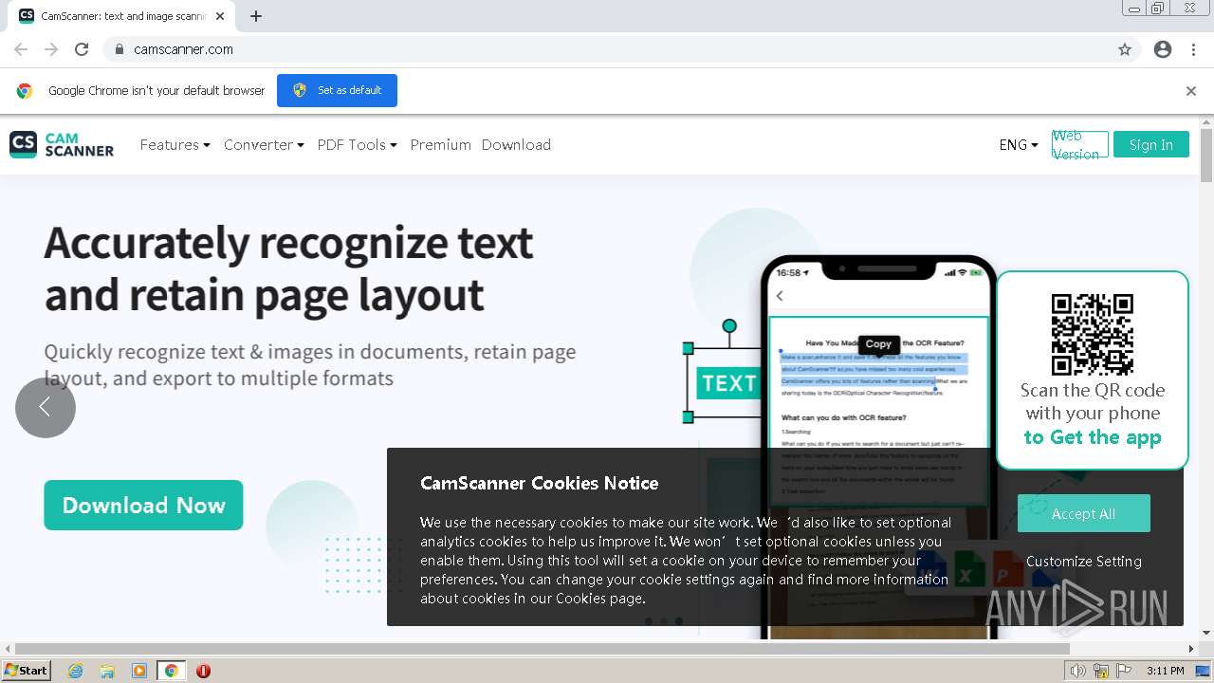This screenshot has width=1214, height=683.
Task: Click the Sign In button
Action: [1151, 145]
